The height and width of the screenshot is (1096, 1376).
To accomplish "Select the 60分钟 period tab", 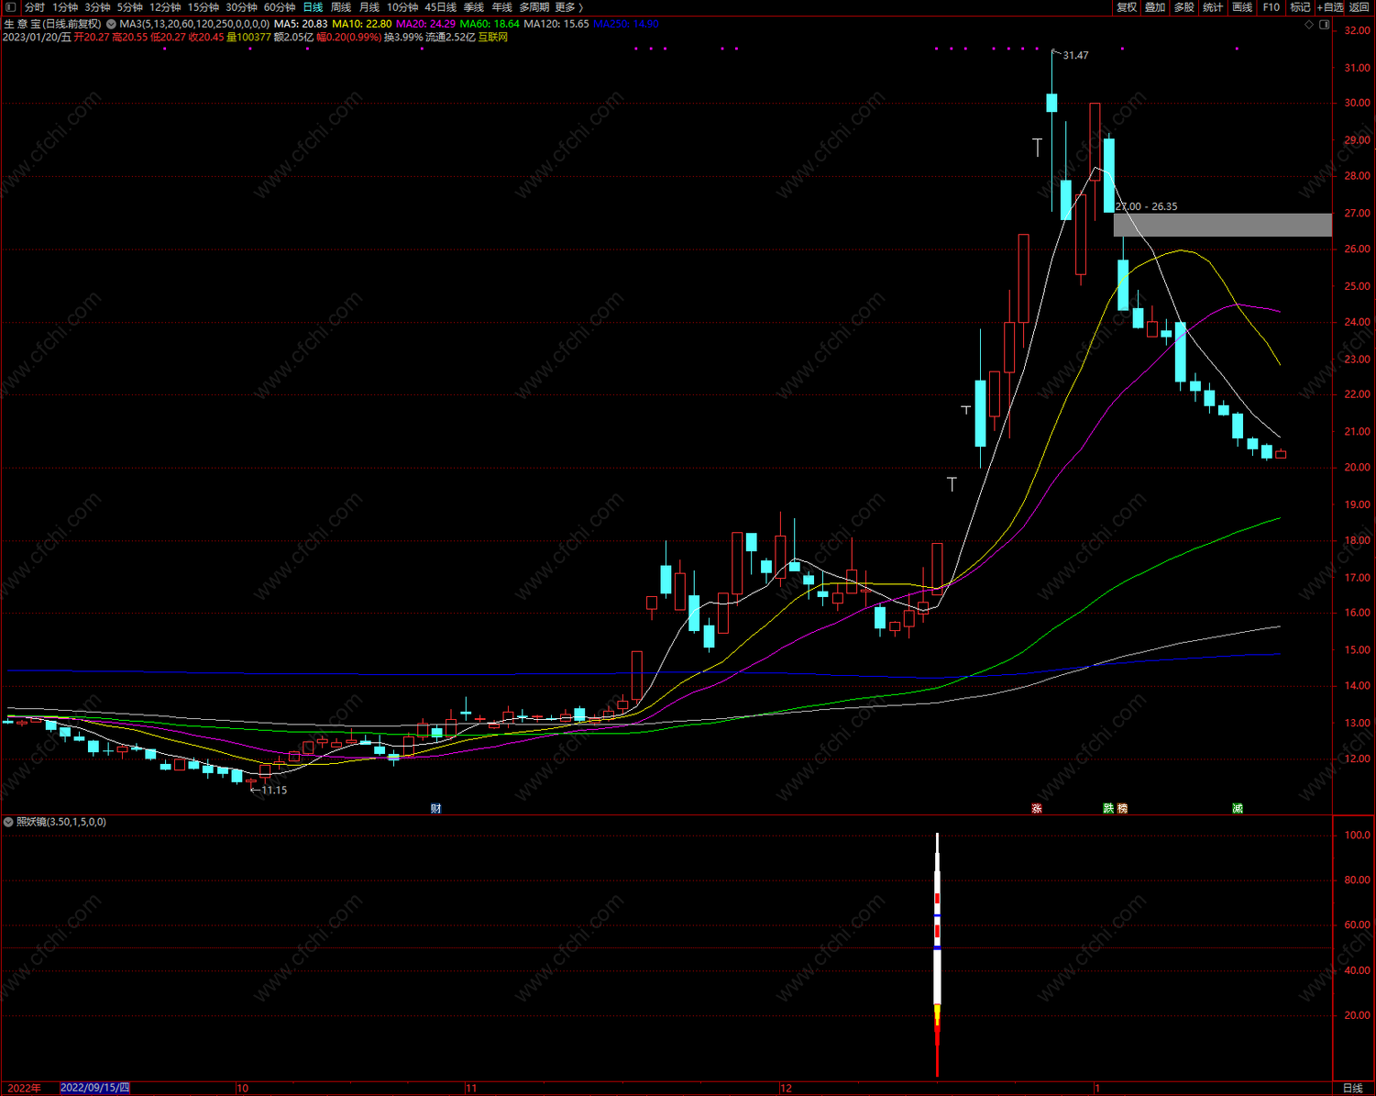I will pos(280,7).
